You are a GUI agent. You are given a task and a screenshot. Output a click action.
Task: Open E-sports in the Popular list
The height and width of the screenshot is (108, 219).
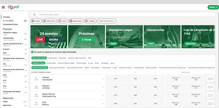tap(15, 49)
